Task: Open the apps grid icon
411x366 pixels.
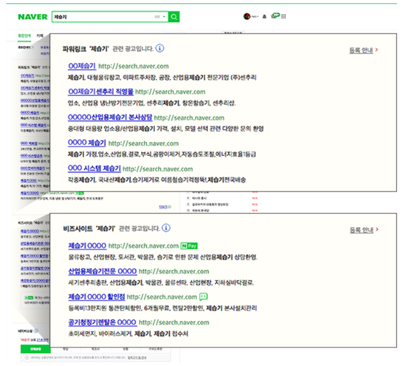Action: click(x=283, y=16)
